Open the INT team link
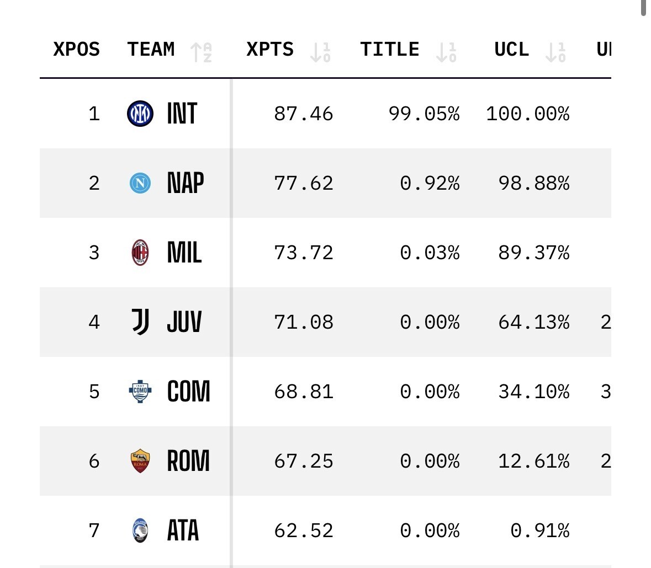The width and height of the screenshot is (651, 568). coord(182,114)
